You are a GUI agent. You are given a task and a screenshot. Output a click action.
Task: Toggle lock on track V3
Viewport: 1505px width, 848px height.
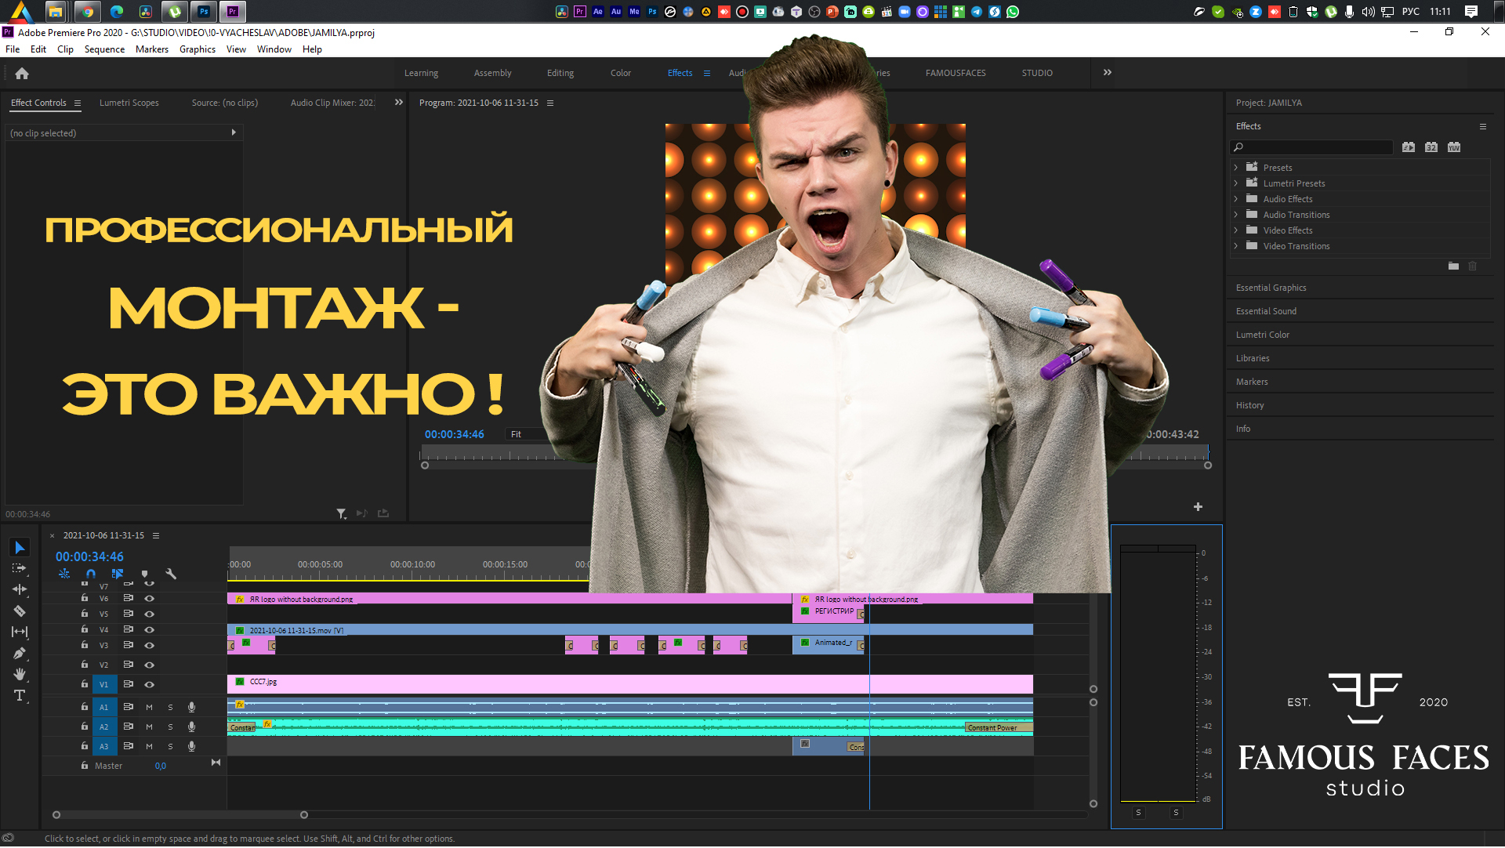click(85, 645)
